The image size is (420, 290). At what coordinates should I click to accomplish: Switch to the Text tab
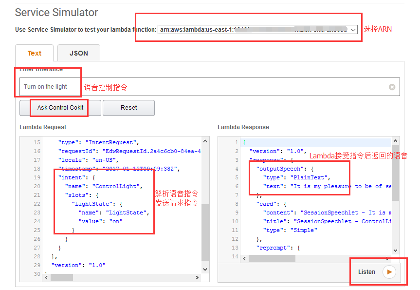(35, 53)
